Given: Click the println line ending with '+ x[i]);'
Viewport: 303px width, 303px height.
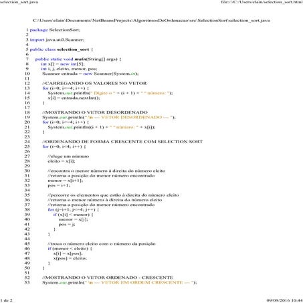Looking at the screenshot, I should [102, 127].
